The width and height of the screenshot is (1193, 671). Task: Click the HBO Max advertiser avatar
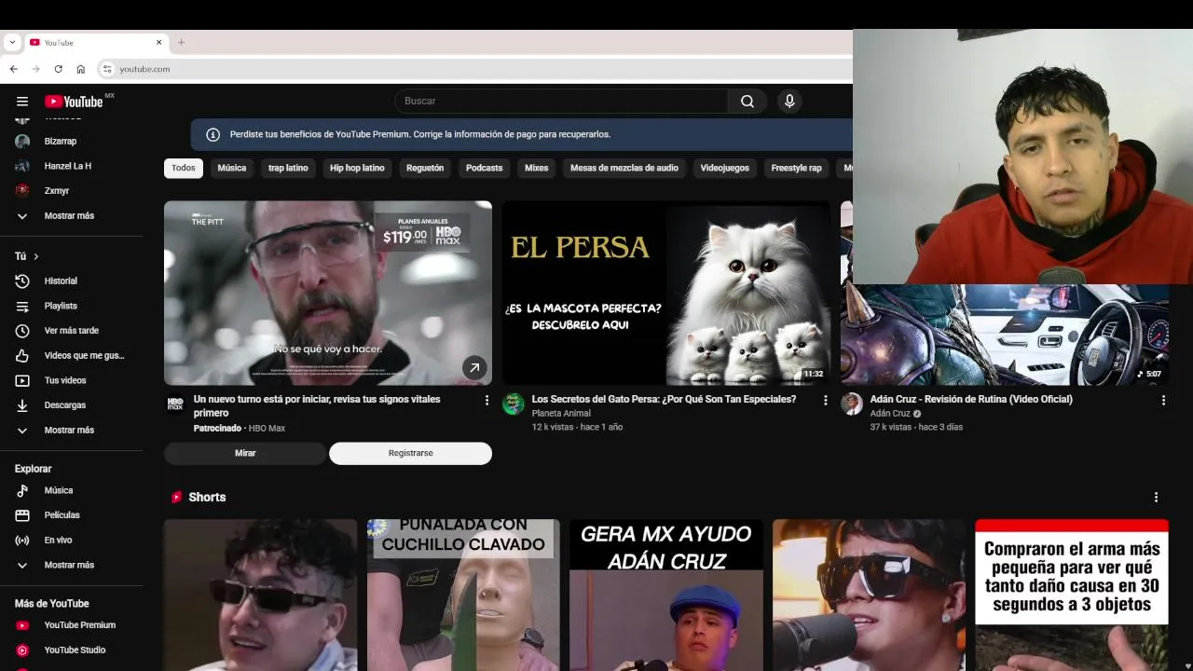(175, 404)
